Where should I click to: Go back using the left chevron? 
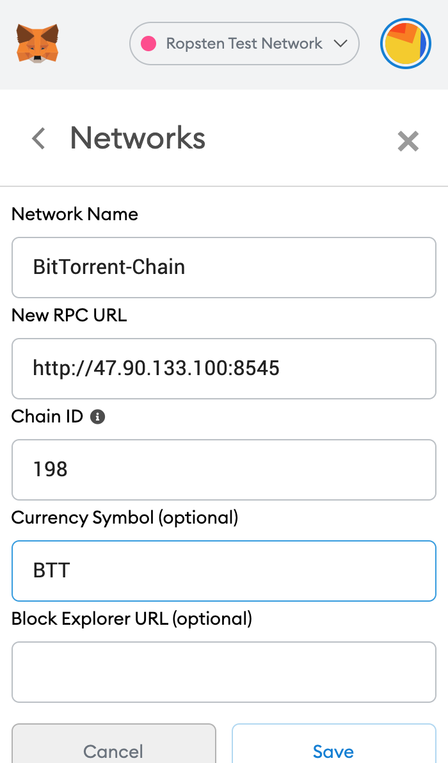coord(38,138)
